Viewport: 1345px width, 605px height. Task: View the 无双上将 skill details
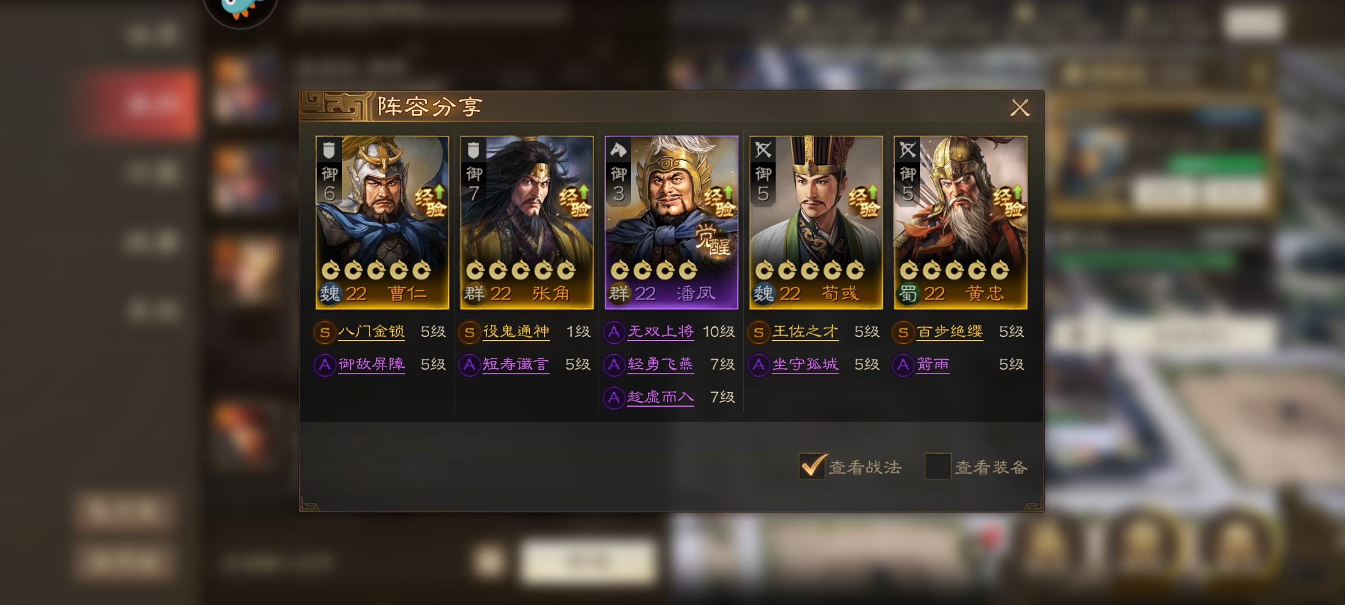[x=660, y=332]
